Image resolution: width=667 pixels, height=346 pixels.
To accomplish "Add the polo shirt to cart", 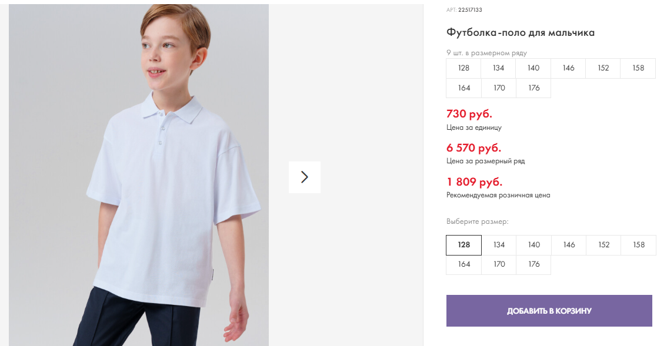I will pos(549,311).
